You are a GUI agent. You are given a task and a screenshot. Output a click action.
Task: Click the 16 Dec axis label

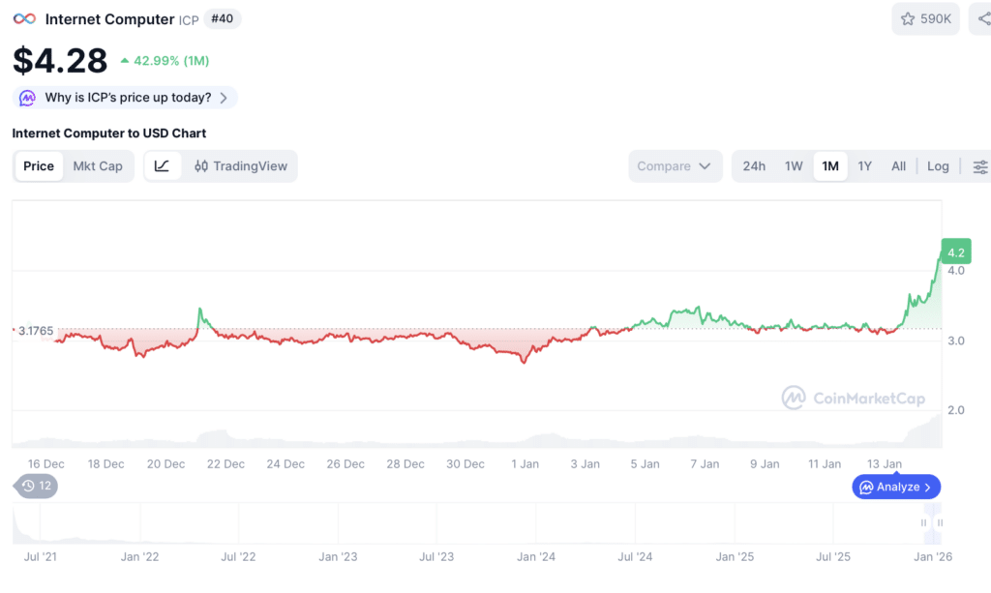click(46, 464)
